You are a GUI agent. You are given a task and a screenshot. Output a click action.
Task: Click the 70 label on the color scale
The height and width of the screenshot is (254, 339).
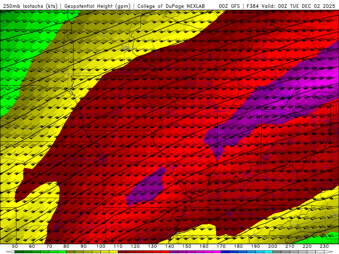(49, 246)
